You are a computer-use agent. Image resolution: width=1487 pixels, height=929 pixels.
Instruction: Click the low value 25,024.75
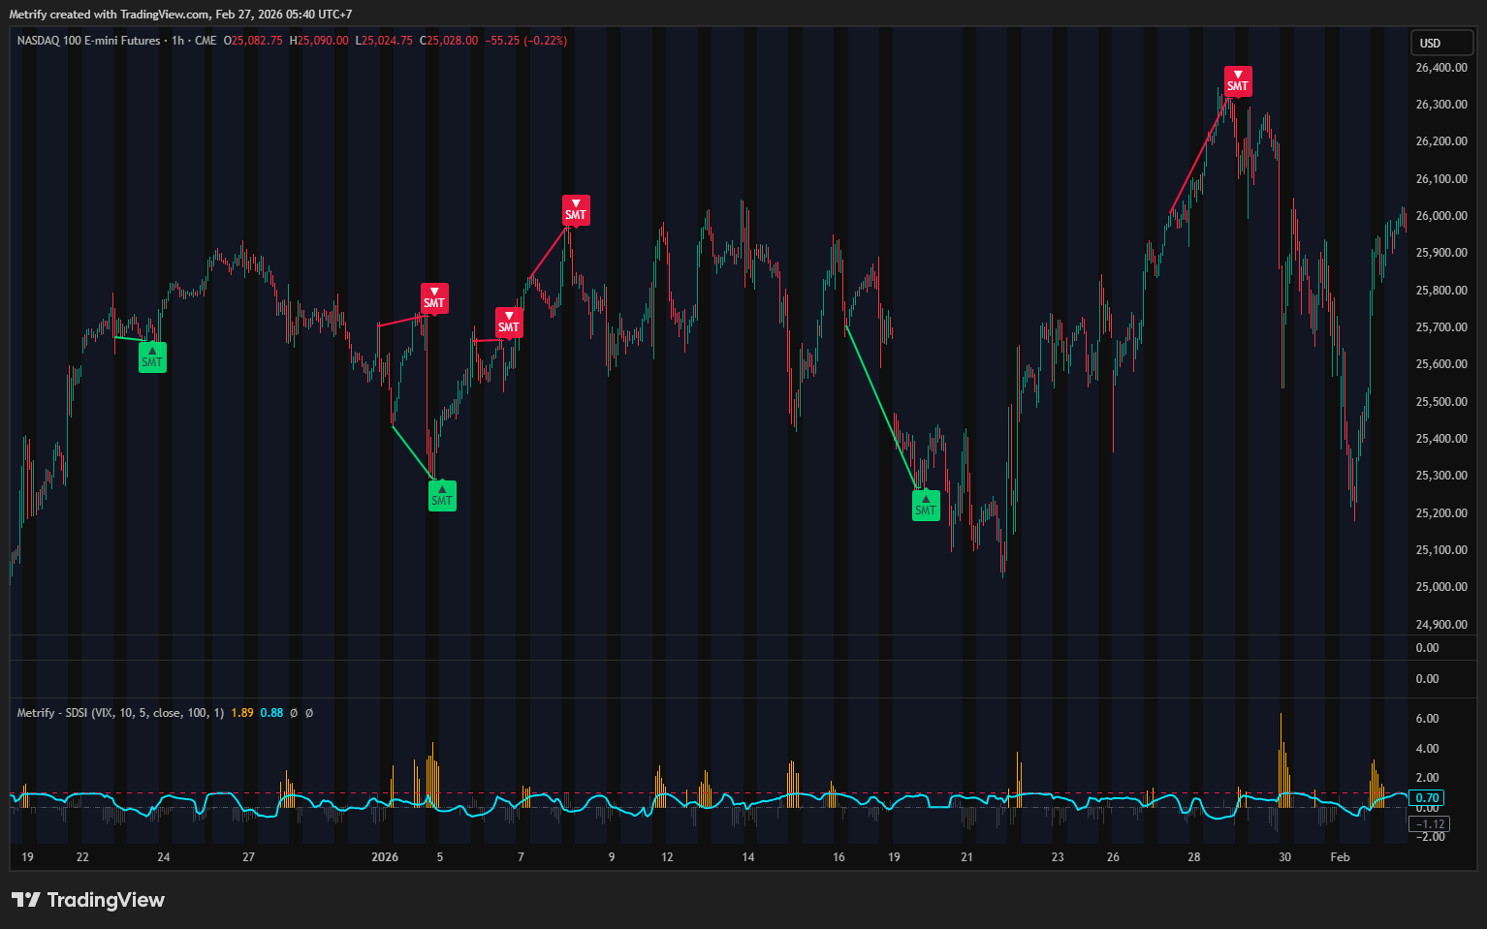(x=388, y=41)
